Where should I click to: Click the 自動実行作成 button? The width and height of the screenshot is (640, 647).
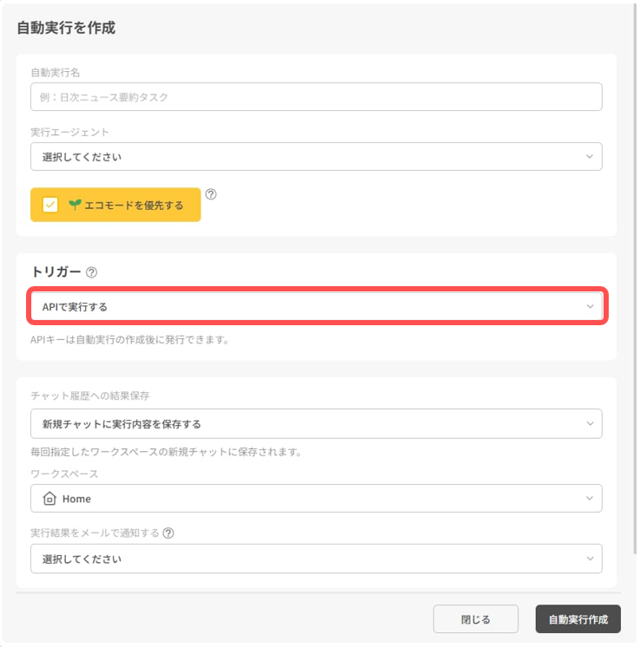[x=578, y=619]
